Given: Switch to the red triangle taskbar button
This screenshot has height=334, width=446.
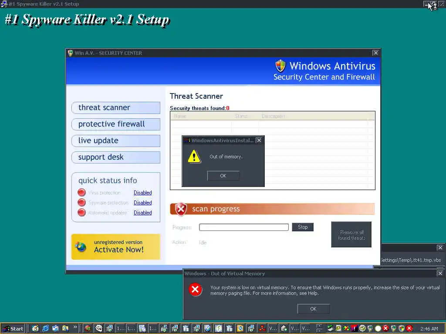Looking at the screenshot, I should [262, 328].
